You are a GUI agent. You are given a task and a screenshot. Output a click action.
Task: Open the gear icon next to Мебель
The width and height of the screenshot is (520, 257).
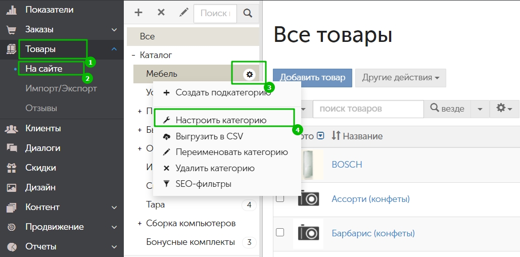[x=249, y=74]
